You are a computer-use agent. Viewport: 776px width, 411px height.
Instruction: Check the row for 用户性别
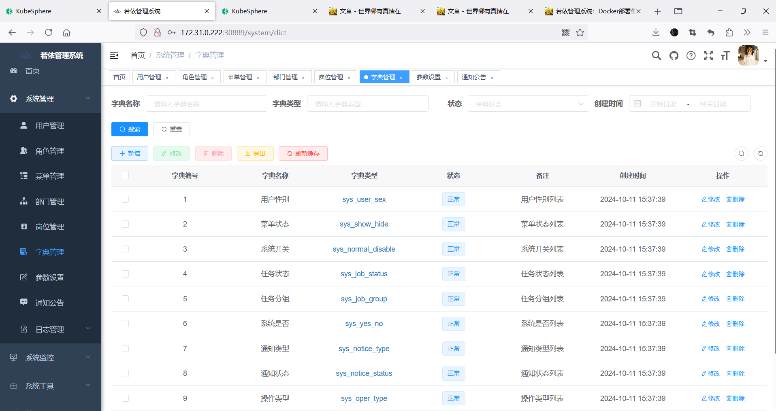(125, 199)
